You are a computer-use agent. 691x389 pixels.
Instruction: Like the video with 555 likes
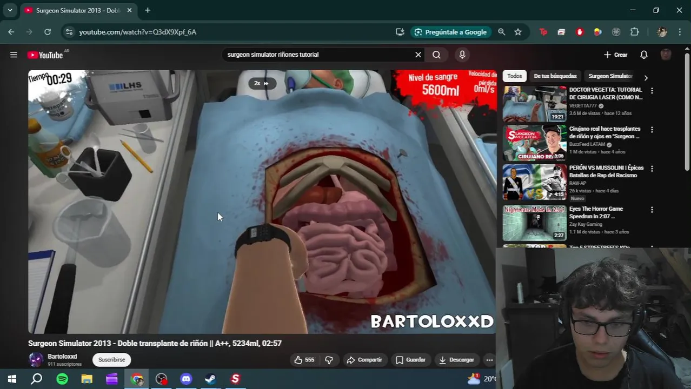click(304, 360)
